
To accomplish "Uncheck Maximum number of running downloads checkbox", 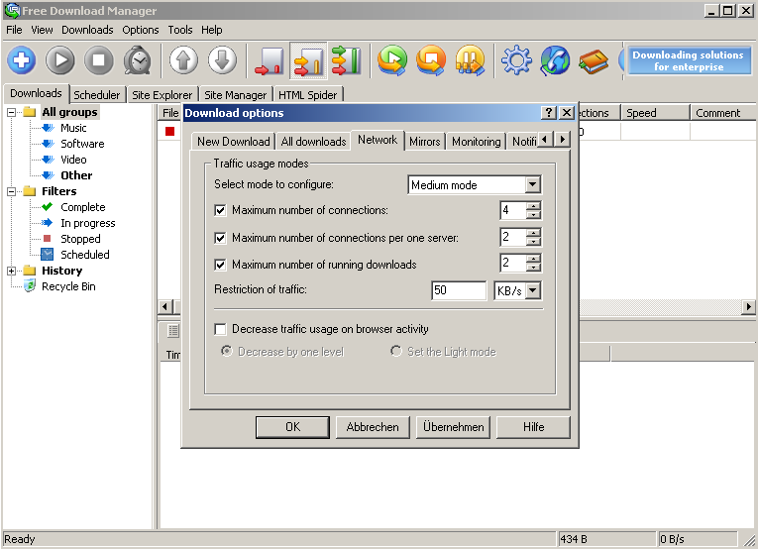I will click(x=220, y=265).
